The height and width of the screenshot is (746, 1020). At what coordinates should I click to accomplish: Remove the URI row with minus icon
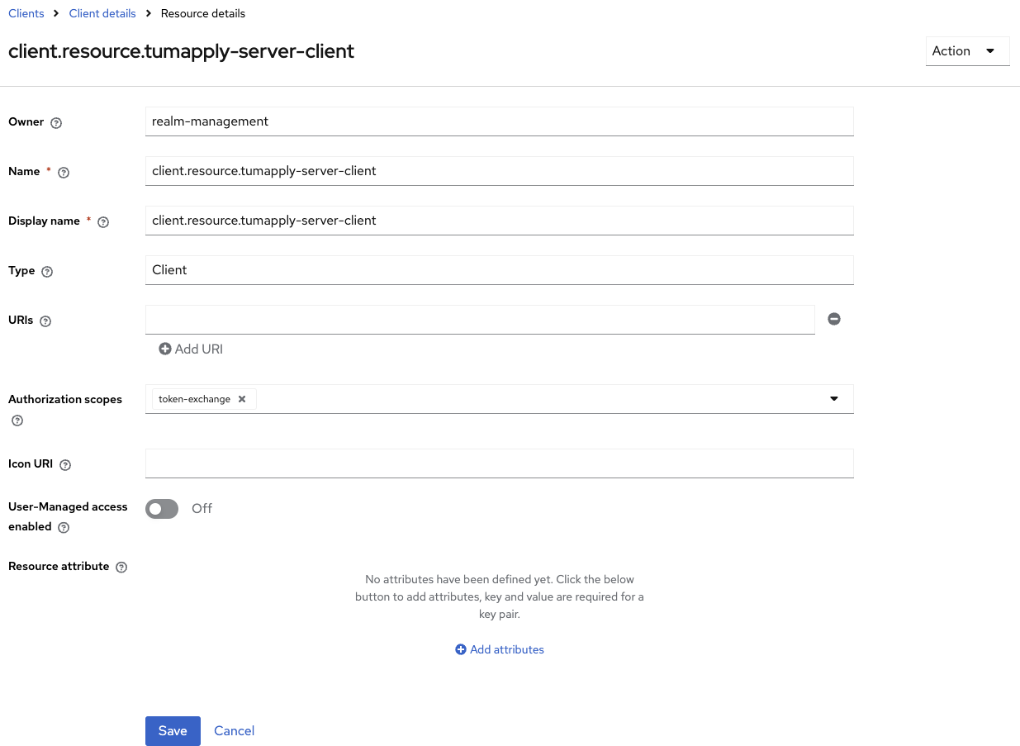click(834, 319)
